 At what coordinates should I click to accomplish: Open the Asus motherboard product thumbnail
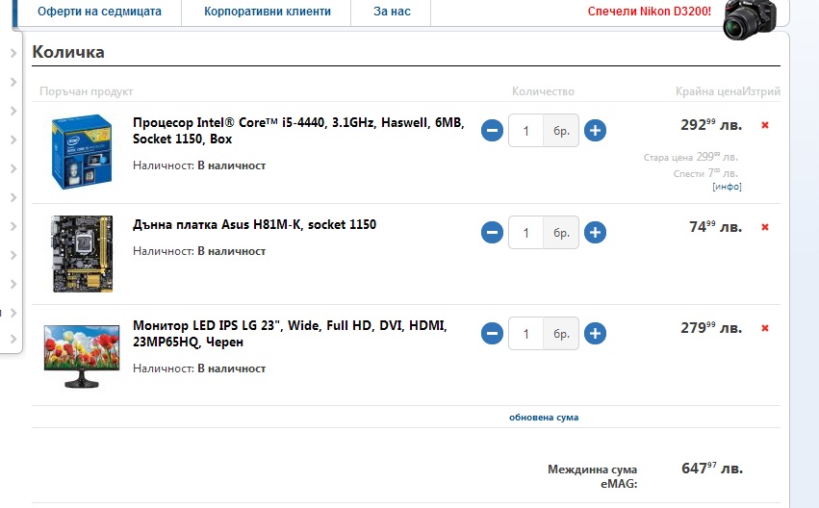(82, 254)
